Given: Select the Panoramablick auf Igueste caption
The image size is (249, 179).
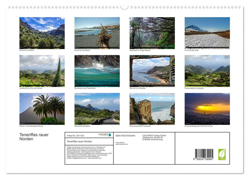Looking at the screenshot, I should (194, 88).
